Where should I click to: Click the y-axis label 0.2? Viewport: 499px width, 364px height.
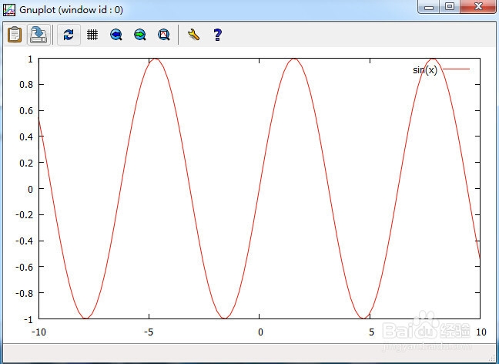(x=26, y=163)
